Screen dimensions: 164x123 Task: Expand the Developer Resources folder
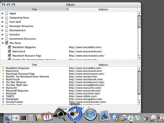click(x=3, y=26)
